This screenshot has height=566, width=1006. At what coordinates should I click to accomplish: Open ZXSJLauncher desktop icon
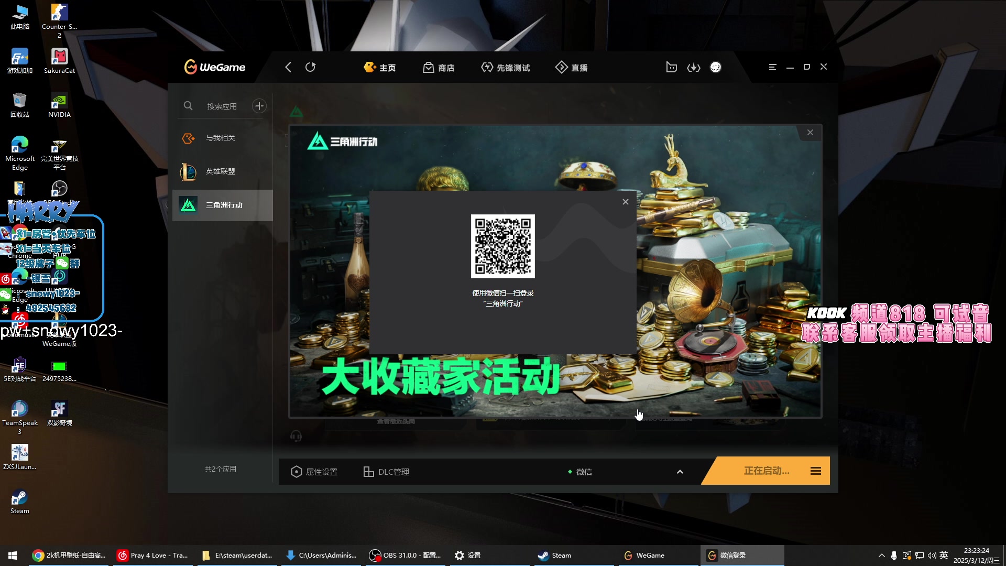(x=20, y=458)
